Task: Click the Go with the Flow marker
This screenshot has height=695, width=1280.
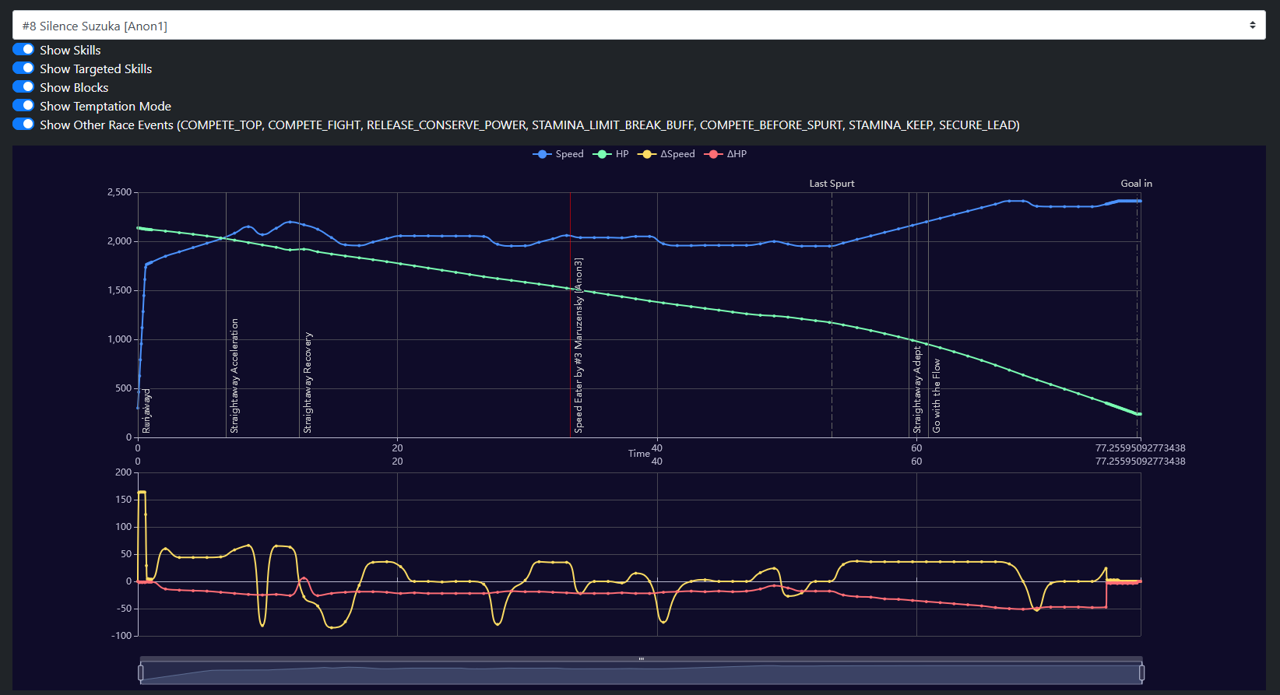Action: (x=937, y=395)
